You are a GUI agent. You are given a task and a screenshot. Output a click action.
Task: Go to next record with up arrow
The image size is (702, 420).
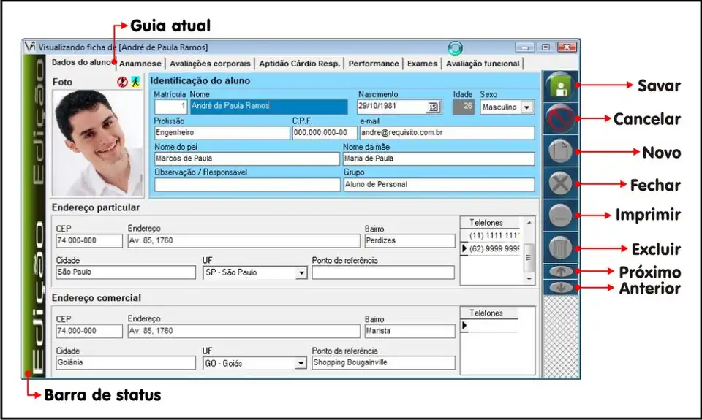click(560, 271)
